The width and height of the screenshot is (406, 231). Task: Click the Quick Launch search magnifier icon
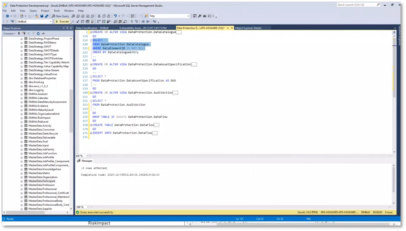(378, 5)
